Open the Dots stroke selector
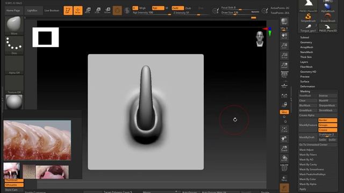344x193 pixels. coord(14,45)
